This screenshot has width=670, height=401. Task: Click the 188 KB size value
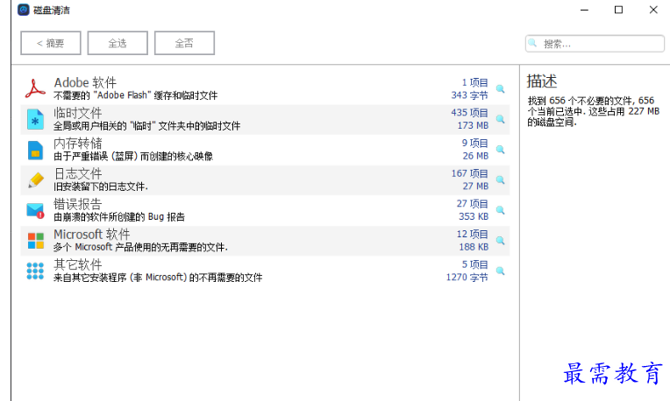point(474,247)
